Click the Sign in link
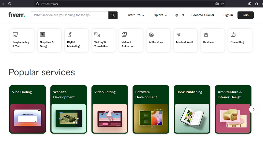 pos(228,15)
